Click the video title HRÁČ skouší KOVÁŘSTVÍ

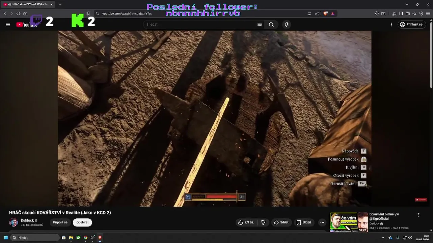point(60,213)
